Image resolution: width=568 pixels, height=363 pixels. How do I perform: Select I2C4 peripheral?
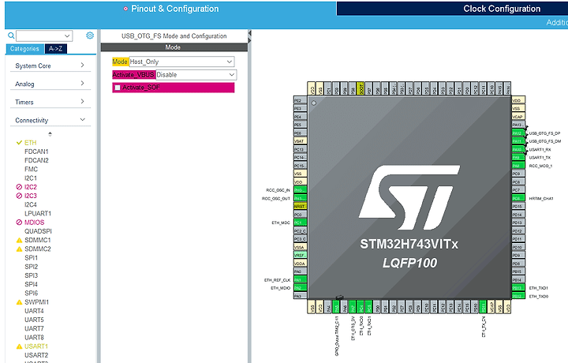31,204
